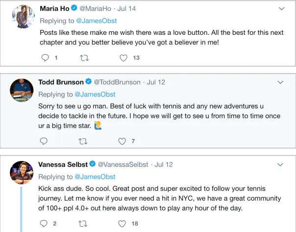This screenshot has height=232, width=296.
Task: Reply to Vanessa Selbst's tweet
Action: pos(44,224)
